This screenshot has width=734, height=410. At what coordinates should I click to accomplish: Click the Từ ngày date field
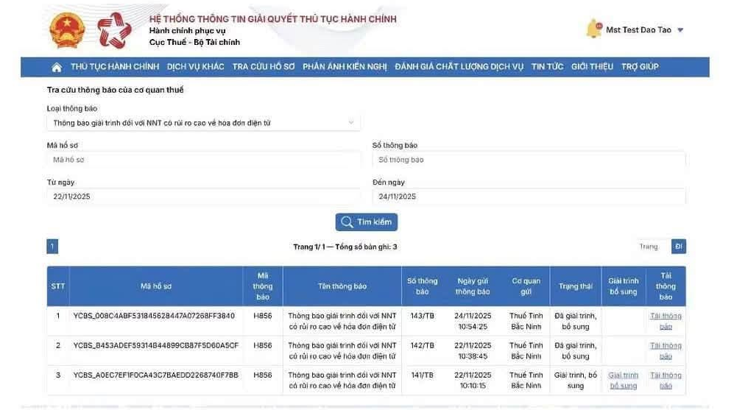click(203, 197)
